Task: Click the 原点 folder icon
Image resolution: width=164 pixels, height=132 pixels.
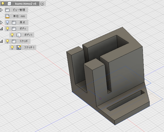Action: 14,22
